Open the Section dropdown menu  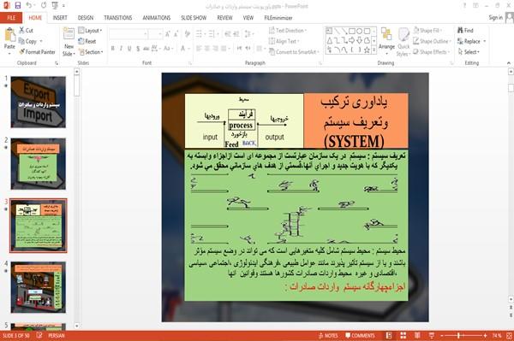coord(91,52)
